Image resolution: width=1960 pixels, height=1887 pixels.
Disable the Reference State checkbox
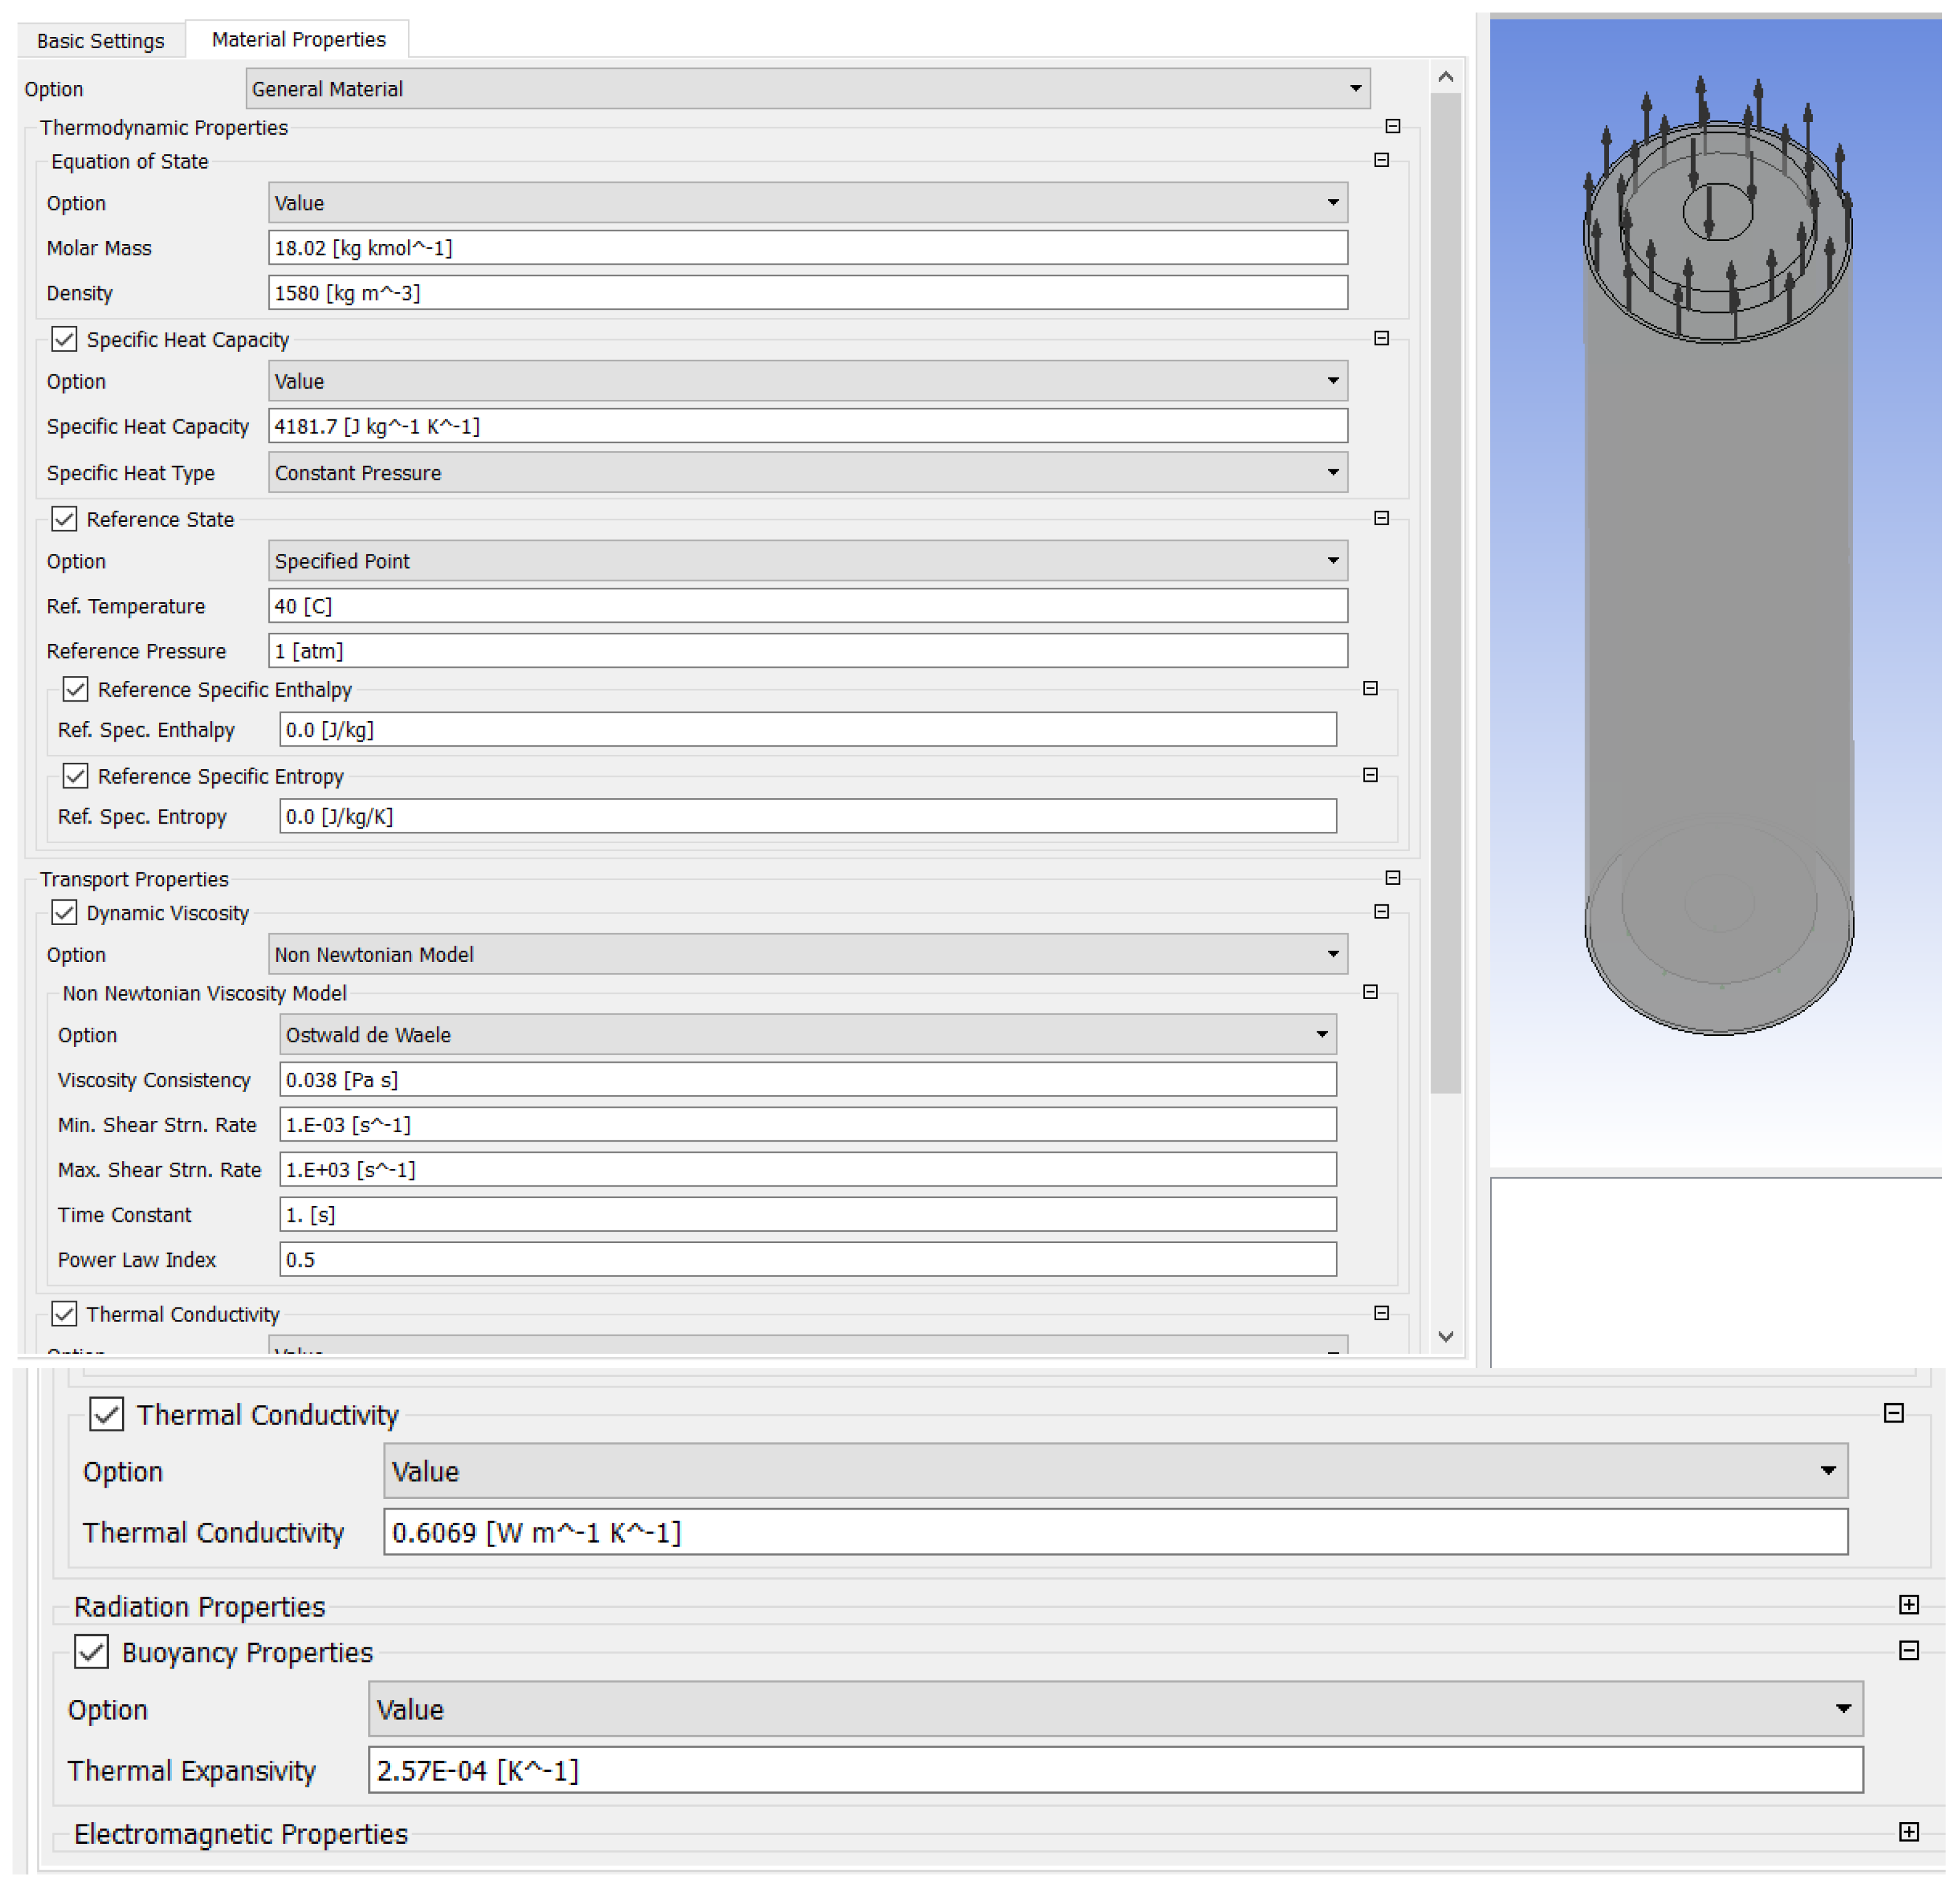click(x=64, y=519)
